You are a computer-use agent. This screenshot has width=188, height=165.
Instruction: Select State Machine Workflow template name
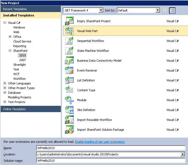point(93,51)
